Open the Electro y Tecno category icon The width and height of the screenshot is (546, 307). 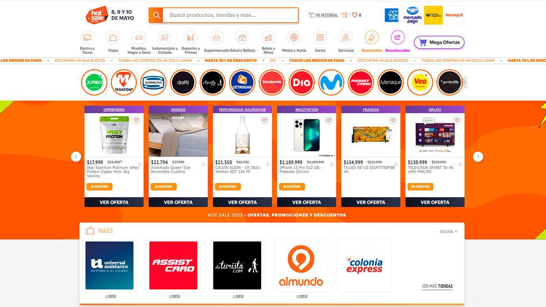87,37
